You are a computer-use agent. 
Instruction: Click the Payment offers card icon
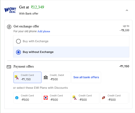point(9,67)
